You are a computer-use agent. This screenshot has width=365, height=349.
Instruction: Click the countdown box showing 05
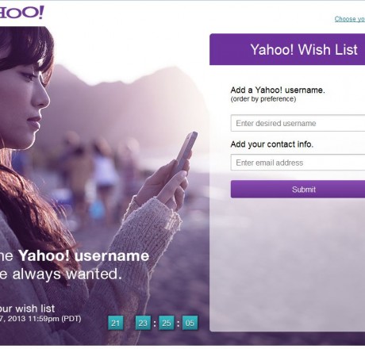click(x=190, y=323)
